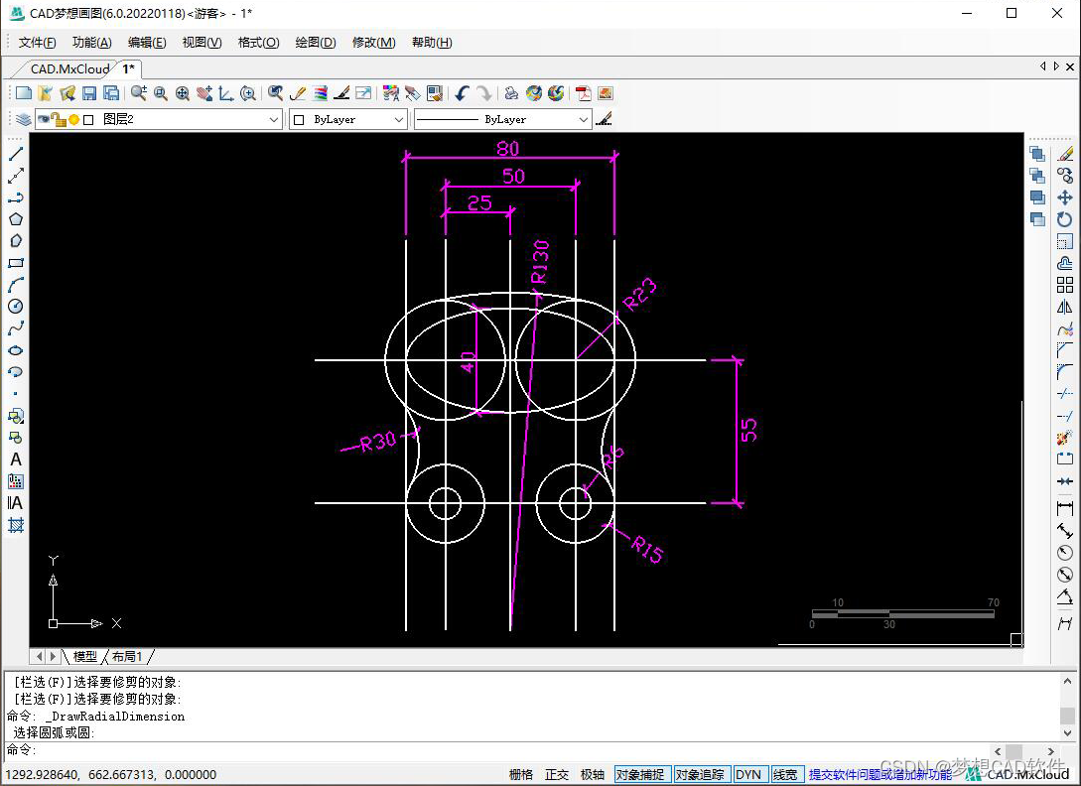Viewport: 1081px width, 786px height.
Task: Choose the Aligned Dimension tool
Action: pyautogui.click(x=1065, y=531)
